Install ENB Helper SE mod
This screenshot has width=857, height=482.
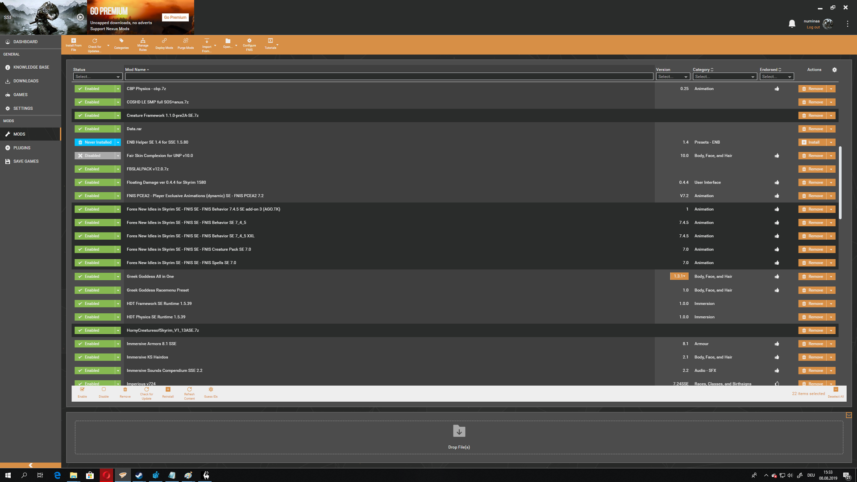[812, 142]
